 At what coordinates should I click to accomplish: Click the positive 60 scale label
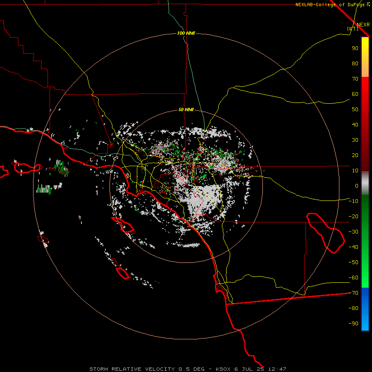[x=355, y=94]
